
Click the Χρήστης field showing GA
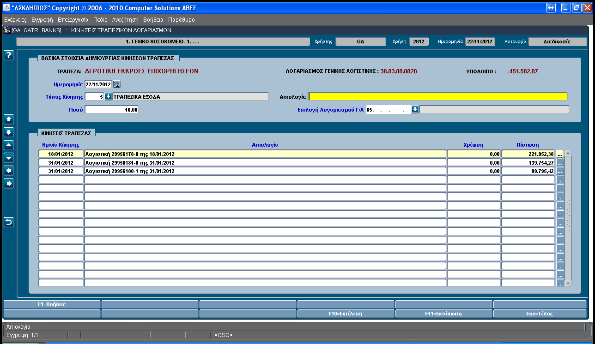pyautogui.click(x=361, y=42)
